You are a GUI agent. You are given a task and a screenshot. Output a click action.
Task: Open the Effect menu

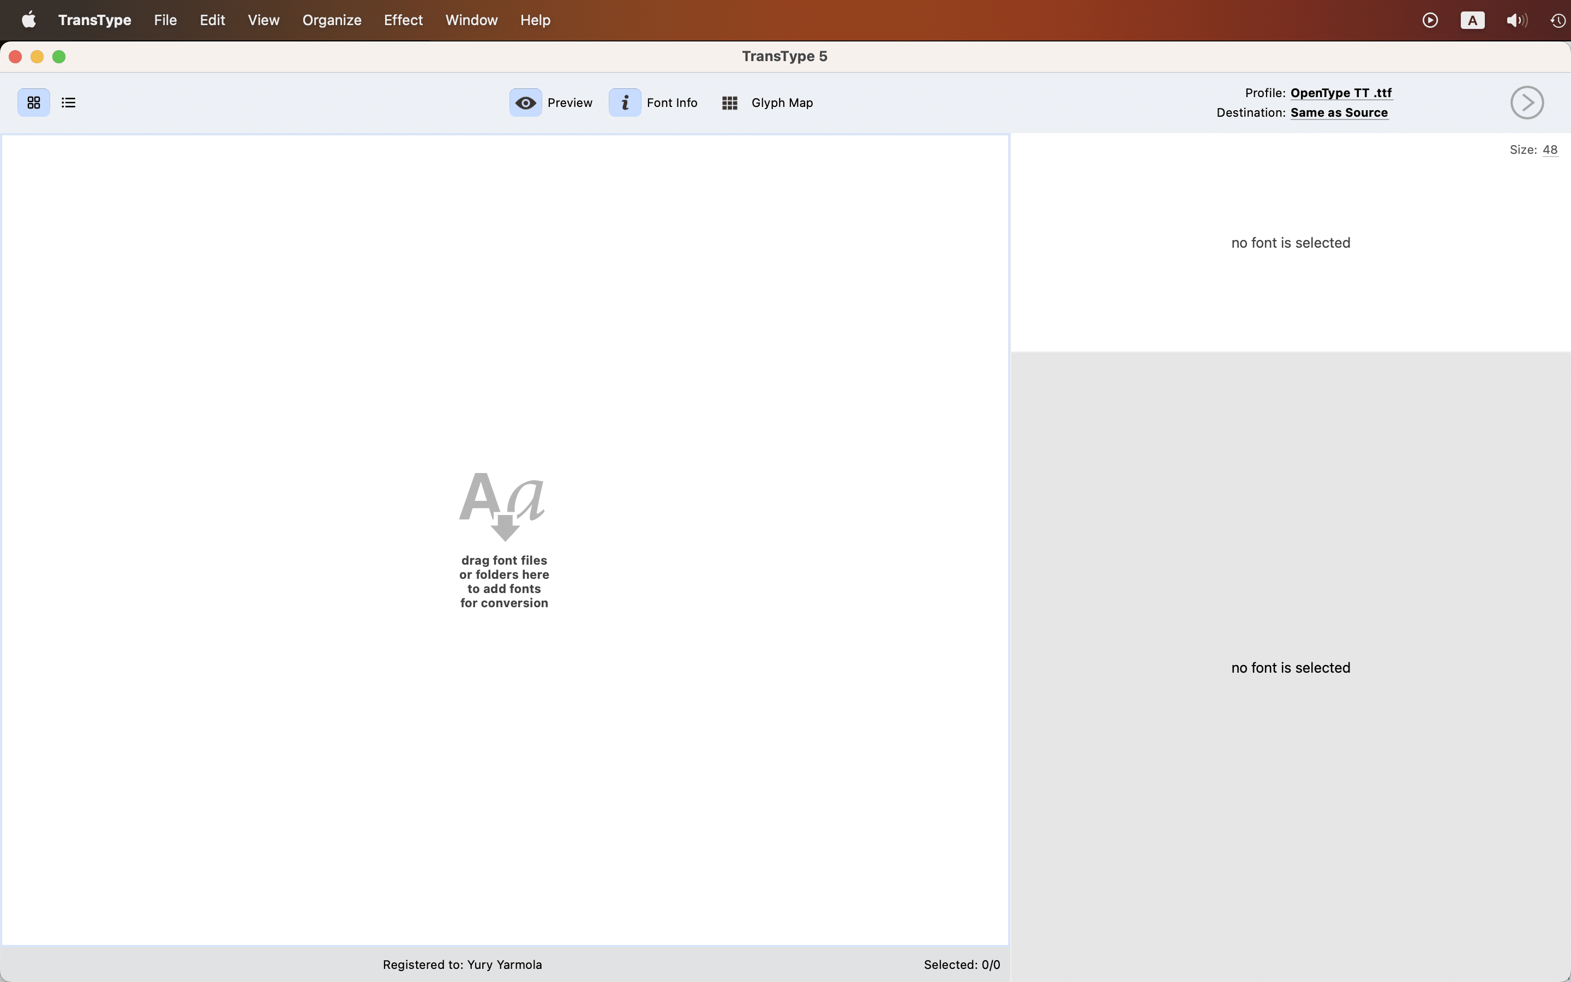(403, 20)
